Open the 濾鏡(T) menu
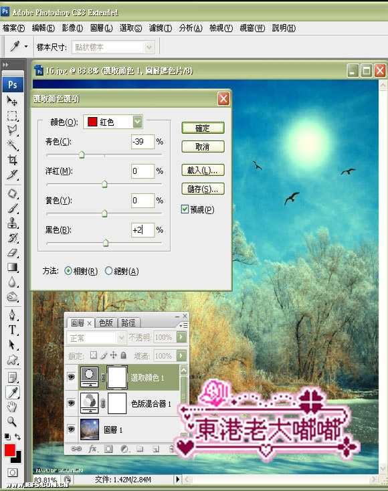The width and height of the screenshot is (388, 491). (x=161, y=28)
